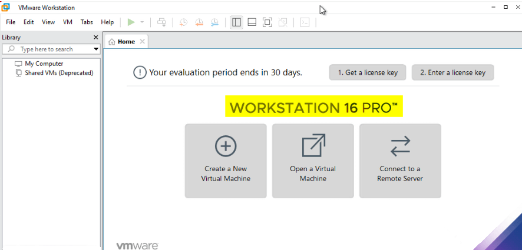This screenshot has width=522, height=250.
Task: Click Create a New Virtual Machine
Action: tap(226, 161)
